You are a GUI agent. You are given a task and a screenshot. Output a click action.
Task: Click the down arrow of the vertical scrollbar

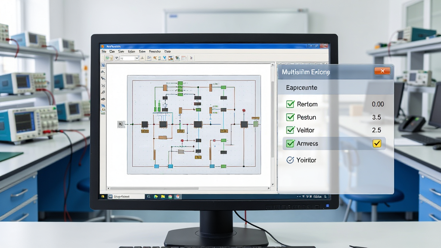(272, 184)
